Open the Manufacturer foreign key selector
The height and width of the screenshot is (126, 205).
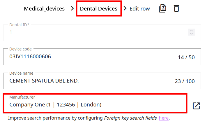click(x=95, y=104)
